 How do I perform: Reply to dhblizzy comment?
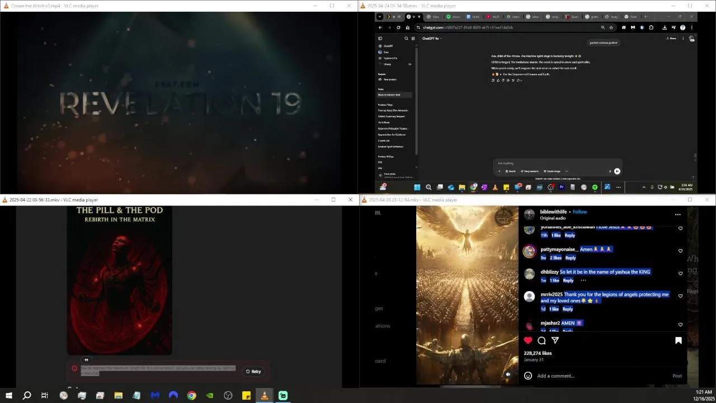[568, 280]
